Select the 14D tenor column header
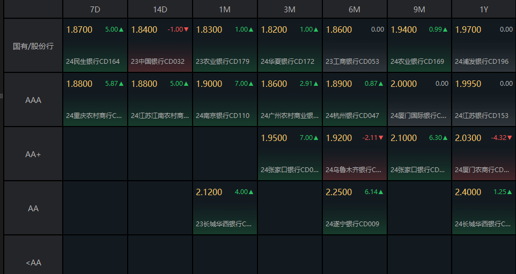Screen dimensions: 516x274 [160, 9]
